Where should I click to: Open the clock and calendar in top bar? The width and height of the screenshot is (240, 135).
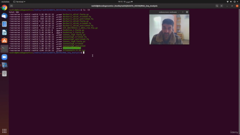(x=125, y=1)
